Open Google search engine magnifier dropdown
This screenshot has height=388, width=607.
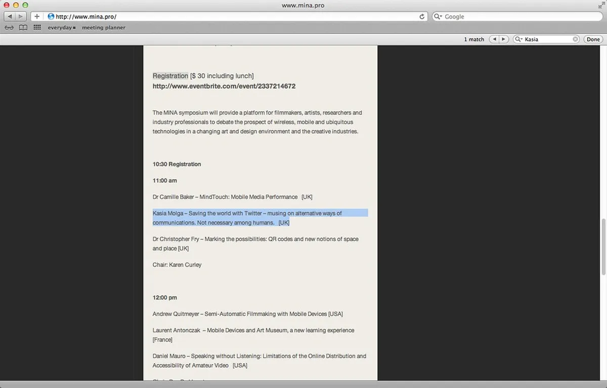point(439,17)
